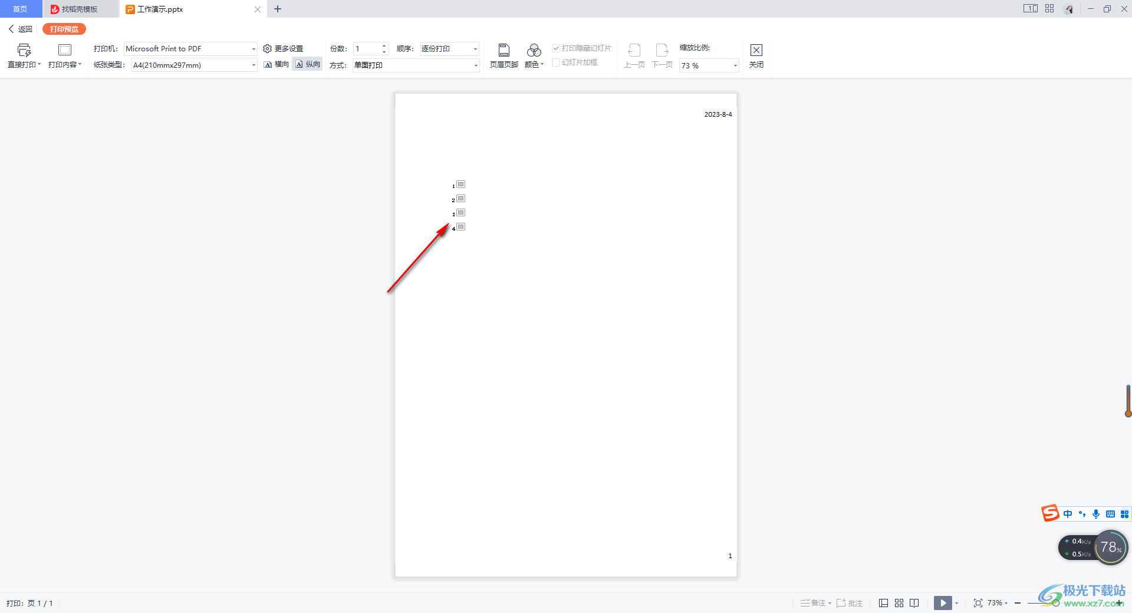Screen dimensions: 1132x613
Task: Open 更多设置 gear settings
Action: [283, 49]
